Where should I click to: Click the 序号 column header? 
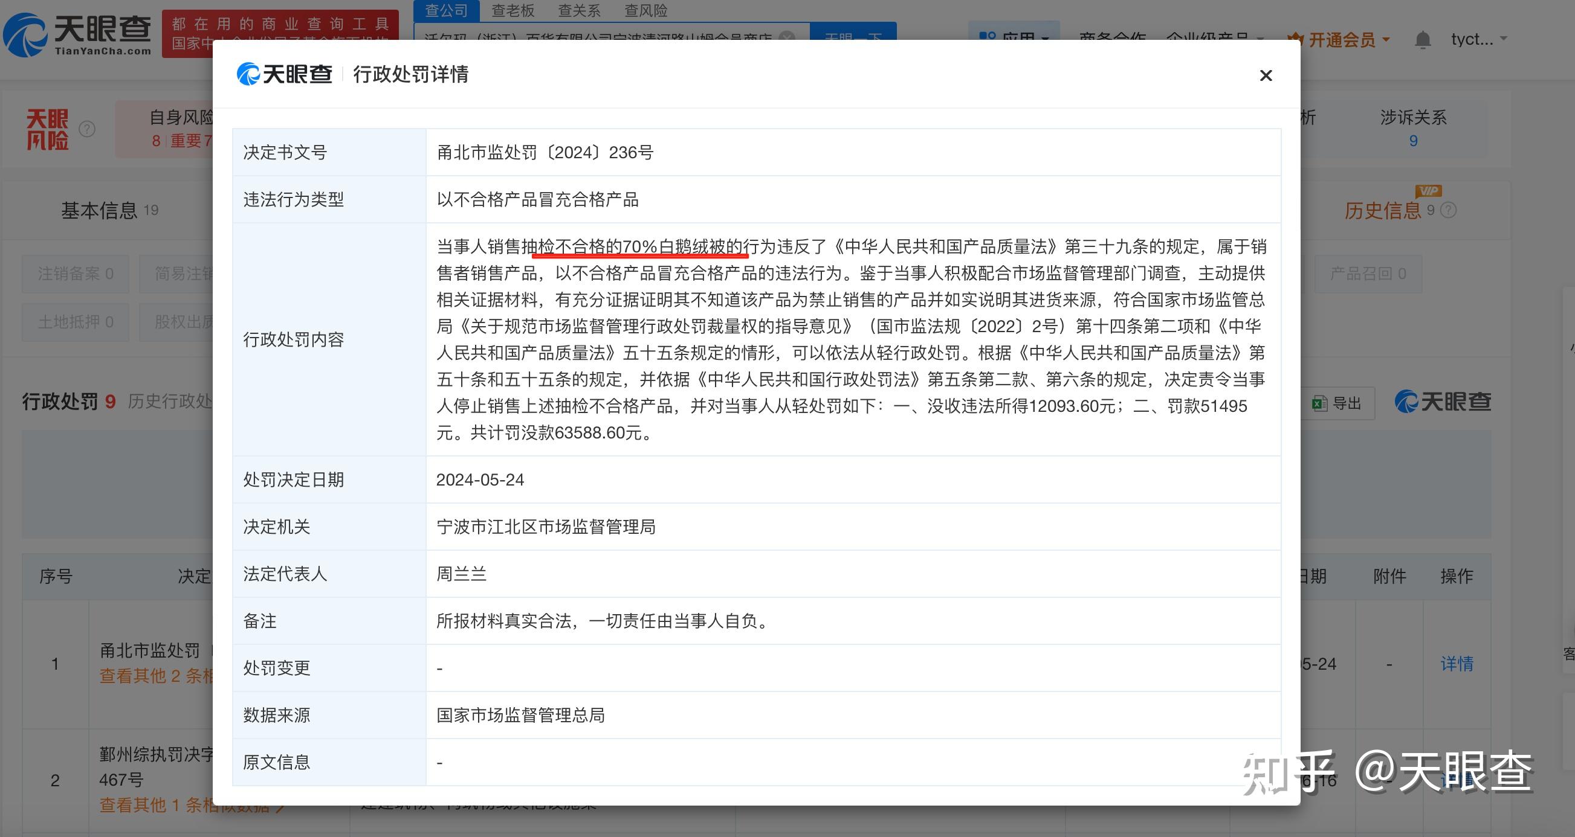pyautogui.click(x=56, y=576)
